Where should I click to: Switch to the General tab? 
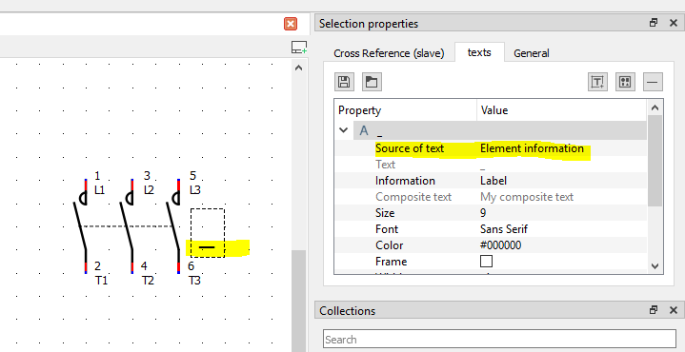[x=532, y=53]
